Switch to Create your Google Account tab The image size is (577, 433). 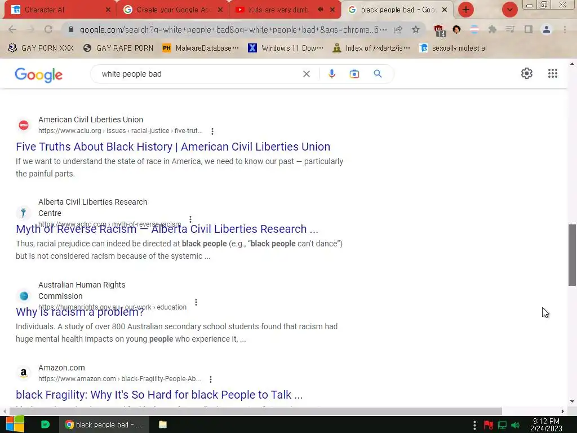pos(172,10)
